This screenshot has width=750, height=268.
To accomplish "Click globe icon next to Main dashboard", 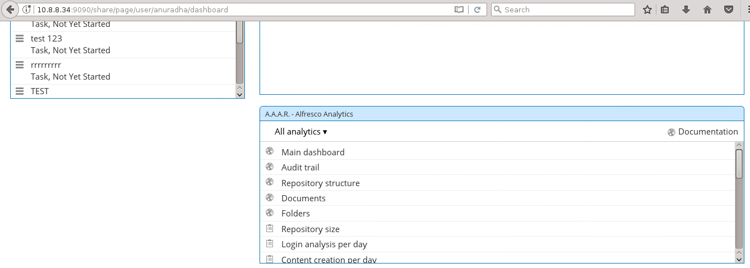I will point(270,151).
